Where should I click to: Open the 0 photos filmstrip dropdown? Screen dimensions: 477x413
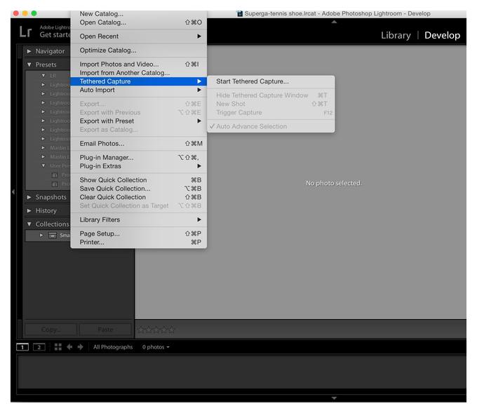tap(156, 347)
